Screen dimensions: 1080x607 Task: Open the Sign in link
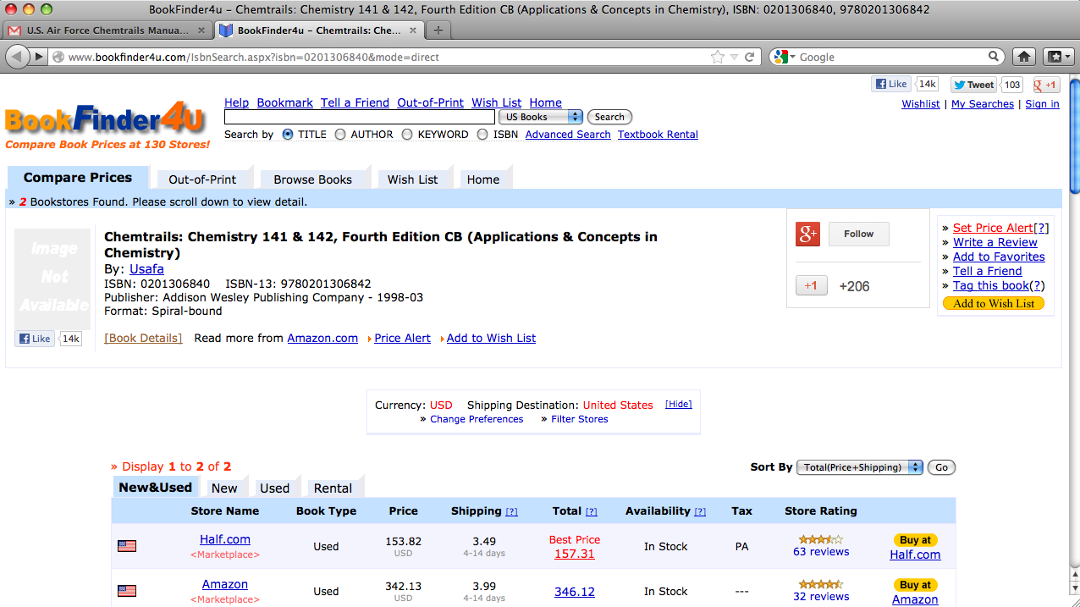(1042, 103)
